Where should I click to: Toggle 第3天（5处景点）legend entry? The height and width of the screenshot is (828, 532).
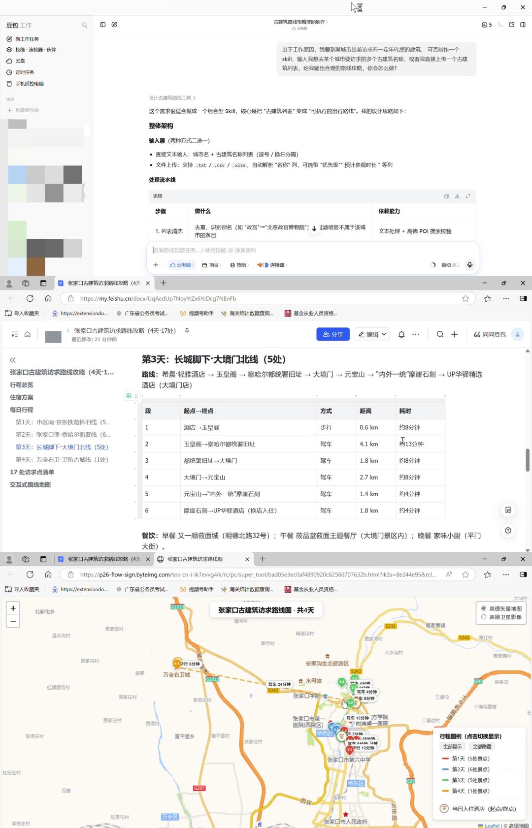(466, 780)
